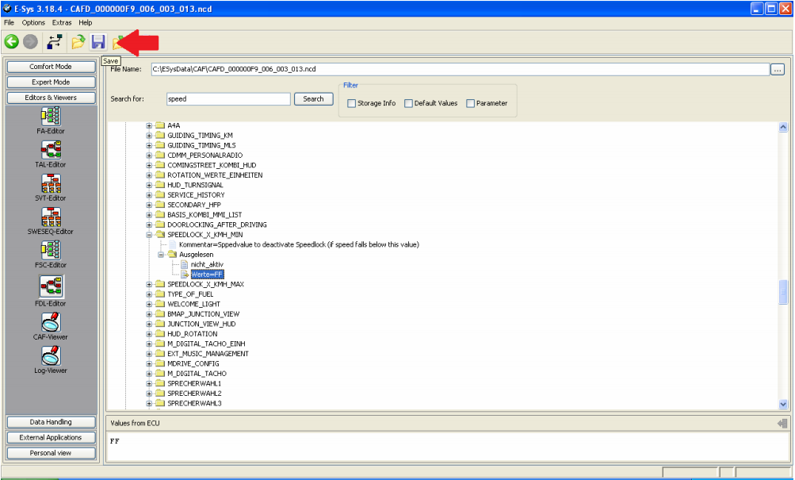Click the FF value in ECU panel
795x480 pixels.
click(x=115, y=441)
